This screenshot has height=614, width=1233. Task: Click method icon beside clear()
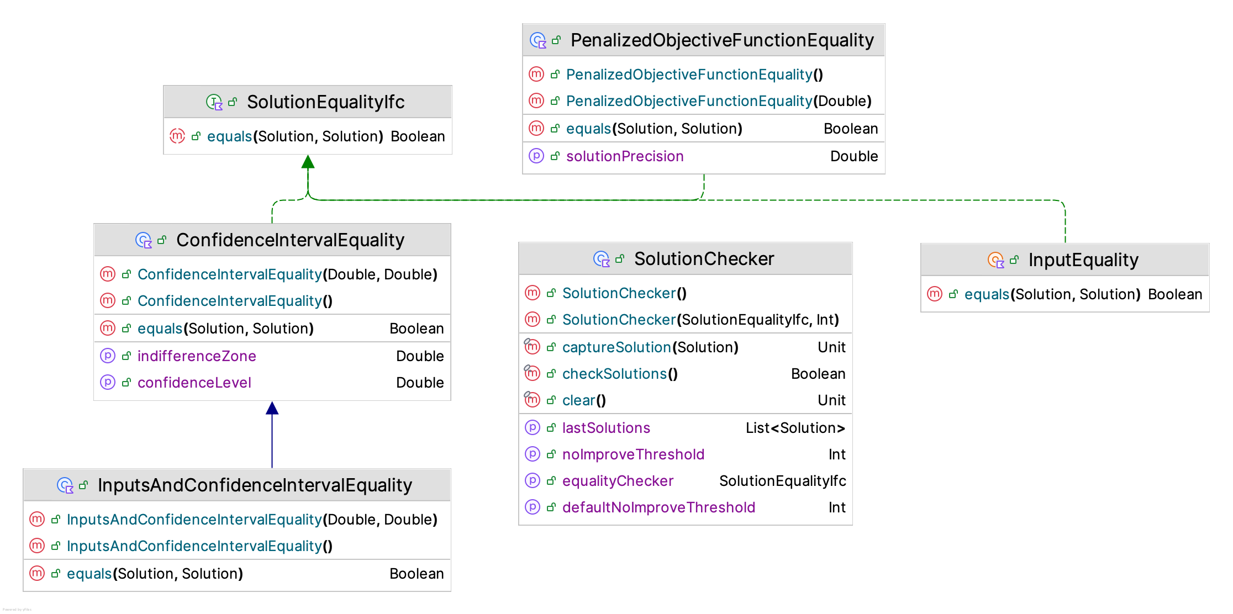pos(532,399)
